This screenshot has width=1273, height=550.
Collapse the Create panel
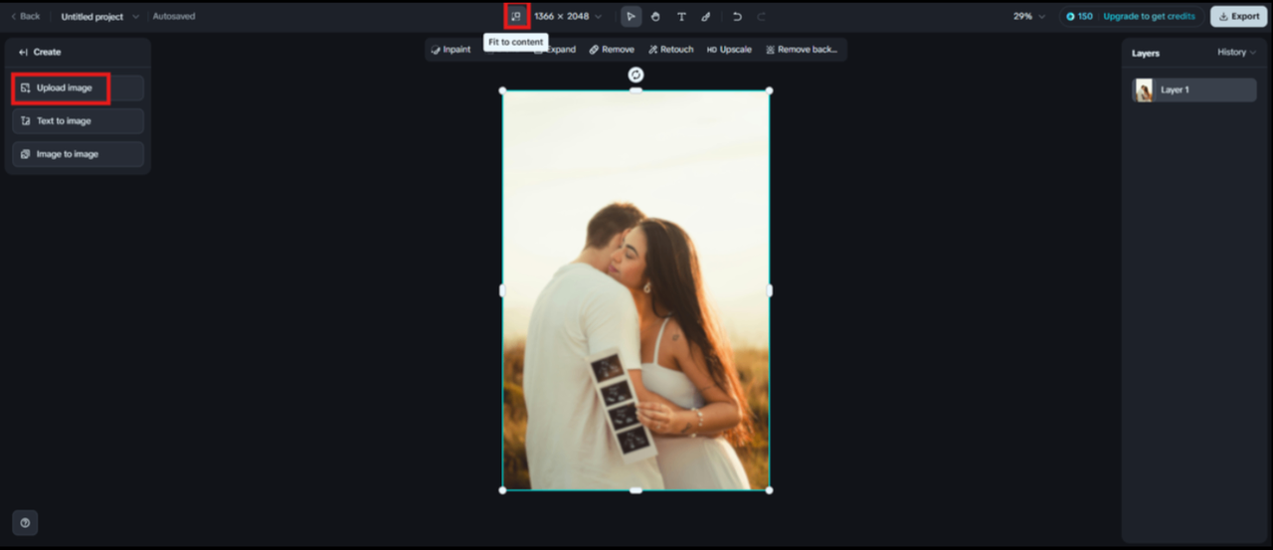point(23,52)
